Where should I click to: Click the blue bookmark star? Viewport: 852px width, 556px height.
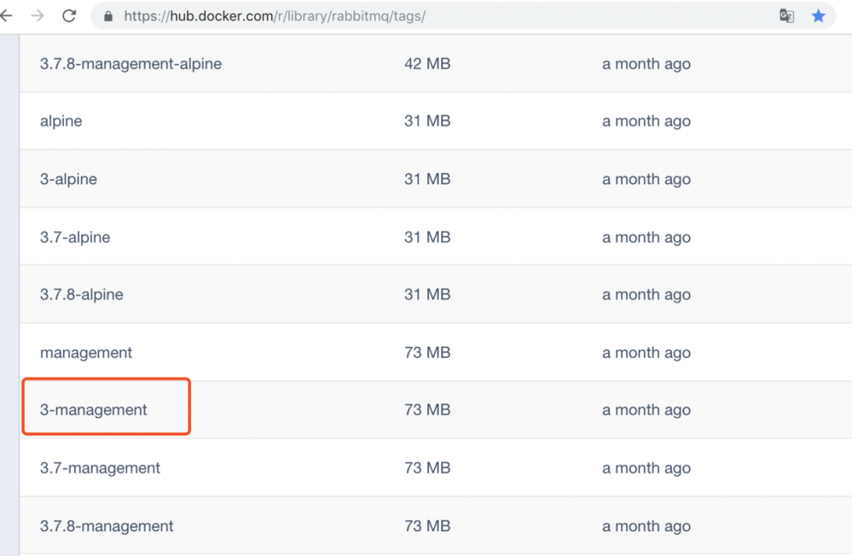point(818,15)
